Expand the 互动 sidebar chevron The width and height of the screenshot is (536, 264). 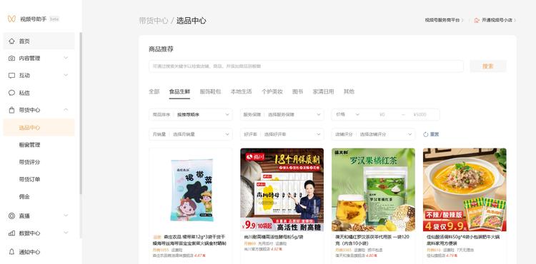[x=66, y=75]
